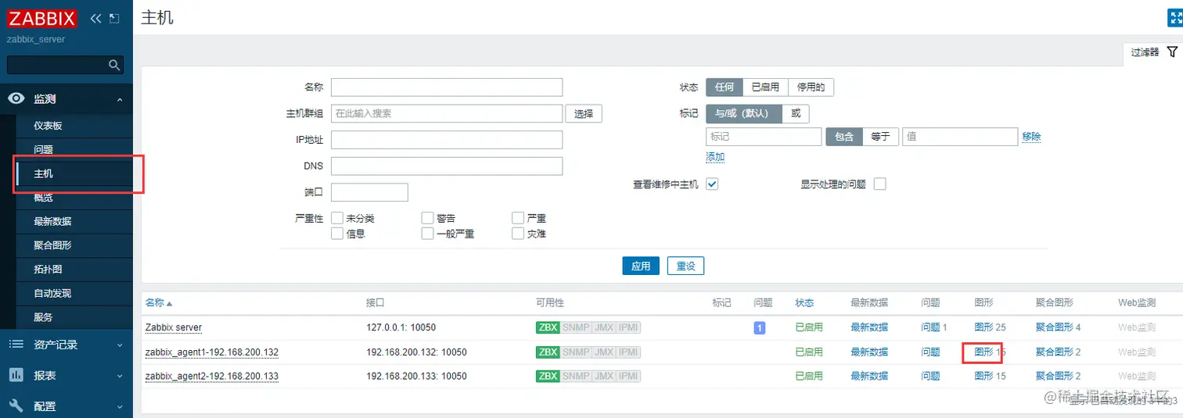Select 或 tag evaluation option
Screen dimensions: 1183x418
796,113
